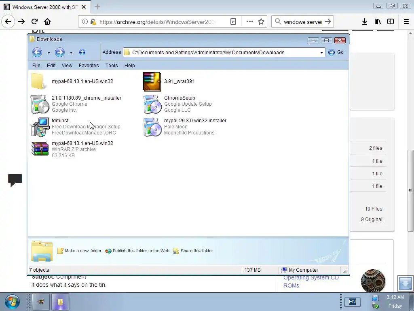
Task: Click the Operating System CD-ROMs link
Action: (x=312, y=281)
